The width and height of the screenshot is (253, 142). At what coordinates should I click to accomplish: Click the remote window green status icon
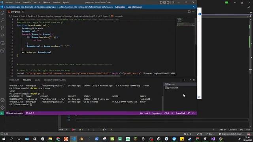coord(2,113)
